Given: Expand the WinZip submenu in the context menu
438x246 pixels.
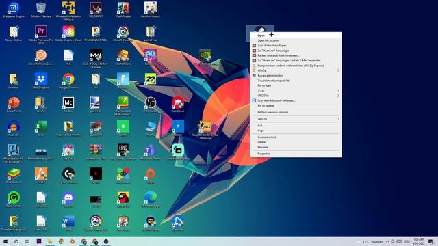Looking at the screenshot, I should click(296, 70).
